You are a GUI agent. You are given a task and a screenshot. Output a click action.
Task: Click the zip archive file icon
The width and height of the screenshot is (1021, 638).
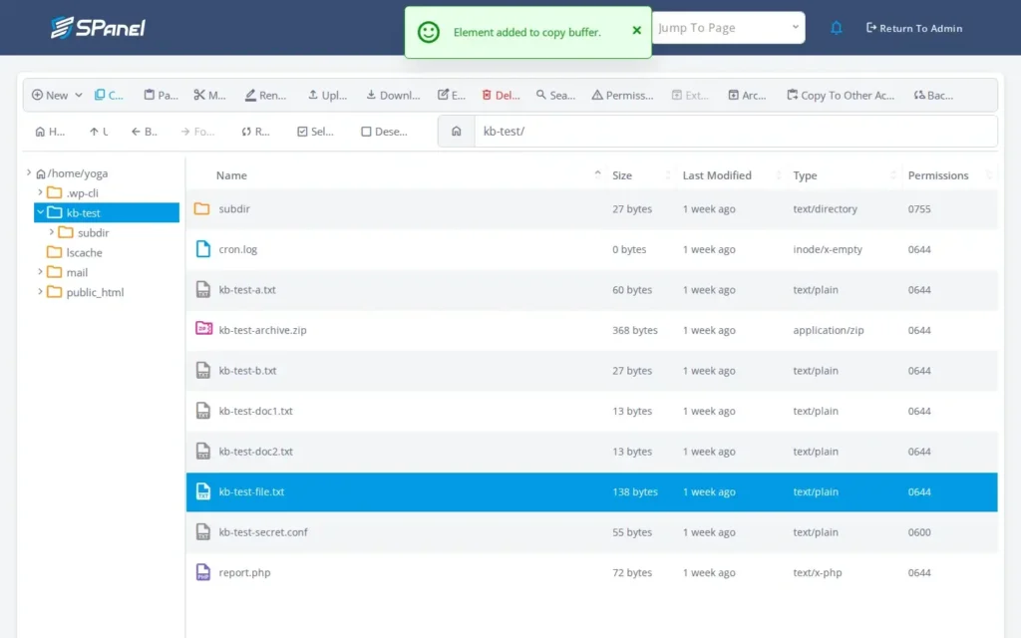(203, 329)
